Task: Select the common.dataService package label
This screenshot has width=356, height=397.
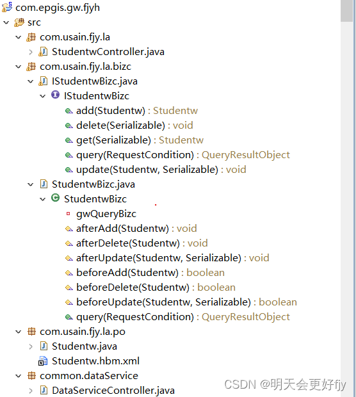Action: pos(89,376)
